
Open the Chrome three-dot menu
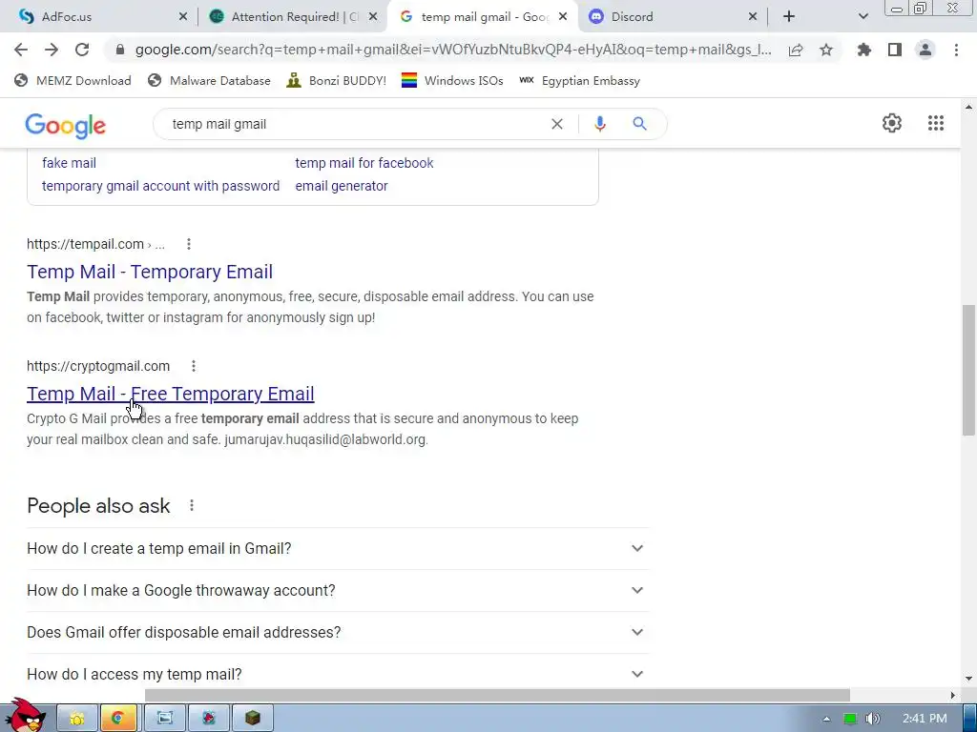point(956,50)
